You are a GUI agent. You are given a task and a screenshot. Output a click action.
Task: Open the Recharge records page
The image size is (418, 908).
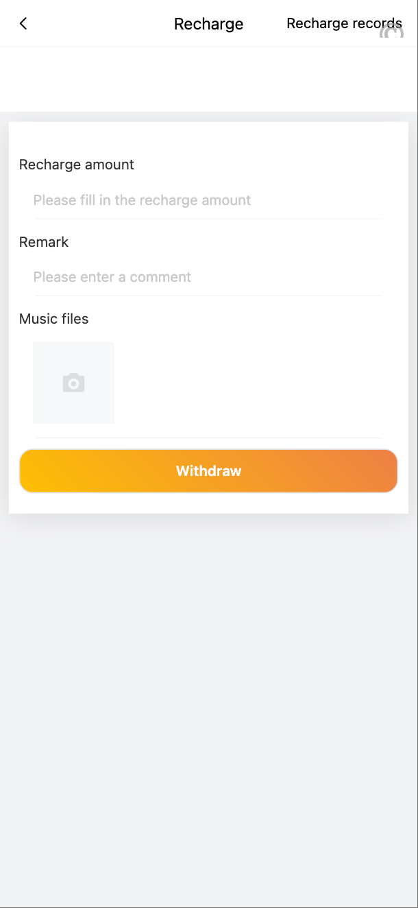[343, 23]
